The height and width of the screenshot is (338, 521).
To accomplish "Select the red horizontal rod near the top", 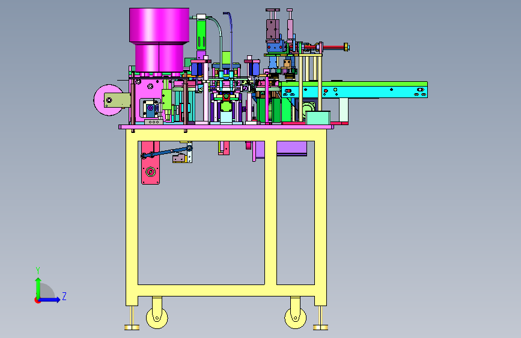I will [x=333, y=48].
